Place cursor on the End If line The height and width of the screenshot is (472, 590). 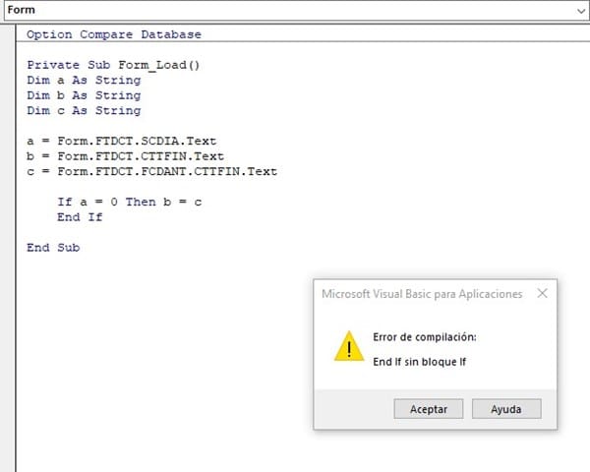[x=80, y=216]
